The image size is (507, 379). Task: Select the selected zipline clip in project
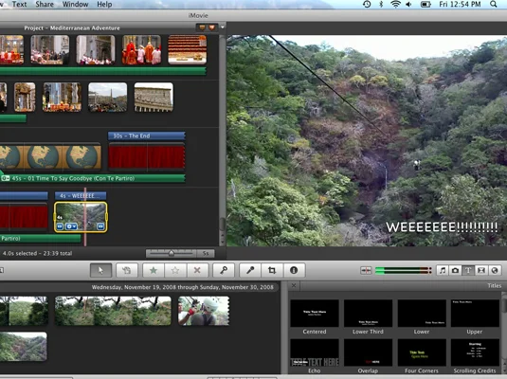point(81,217)
